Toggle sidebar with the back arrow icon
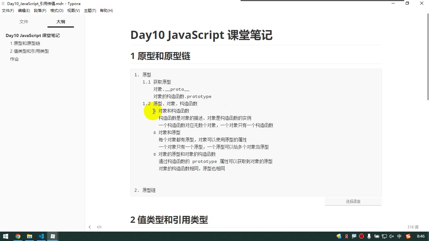429x241 pixels. tap(90, 227)
